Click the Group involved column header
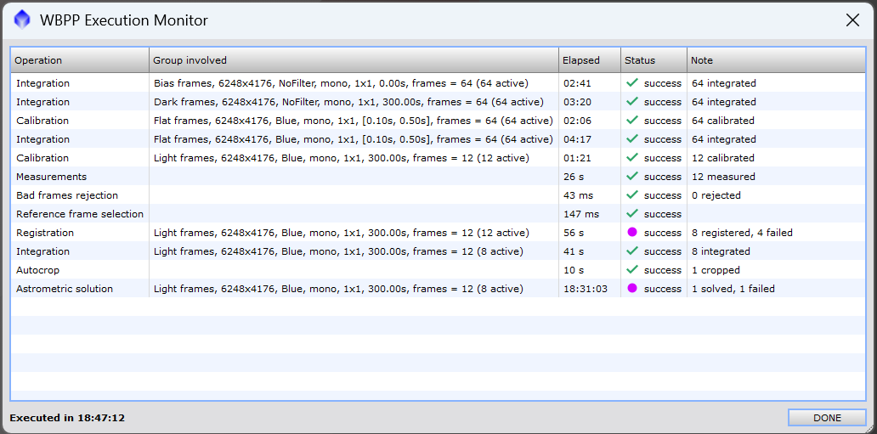 [354, 60]
